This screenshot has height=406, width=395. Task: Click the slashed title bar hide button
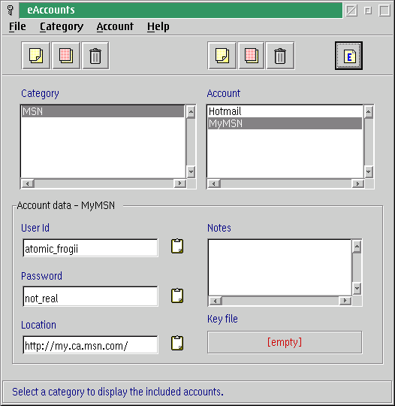click(351, 11)
